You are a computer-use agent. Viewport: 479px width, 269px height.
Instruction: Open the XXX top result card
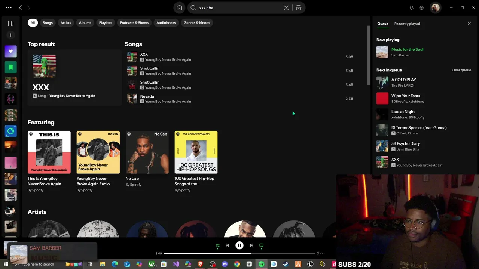coord(74,78)
